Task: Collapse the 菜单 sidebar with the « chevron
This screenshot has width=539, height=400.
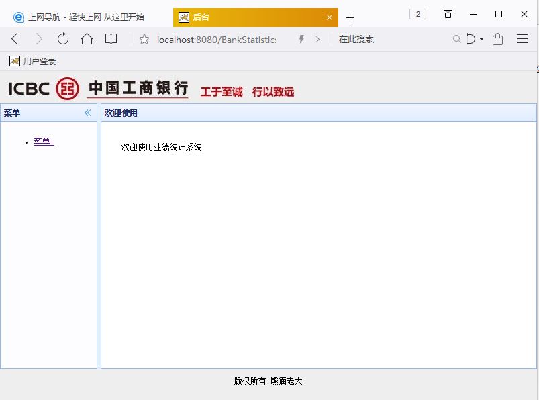Action: tap(87, 113)
